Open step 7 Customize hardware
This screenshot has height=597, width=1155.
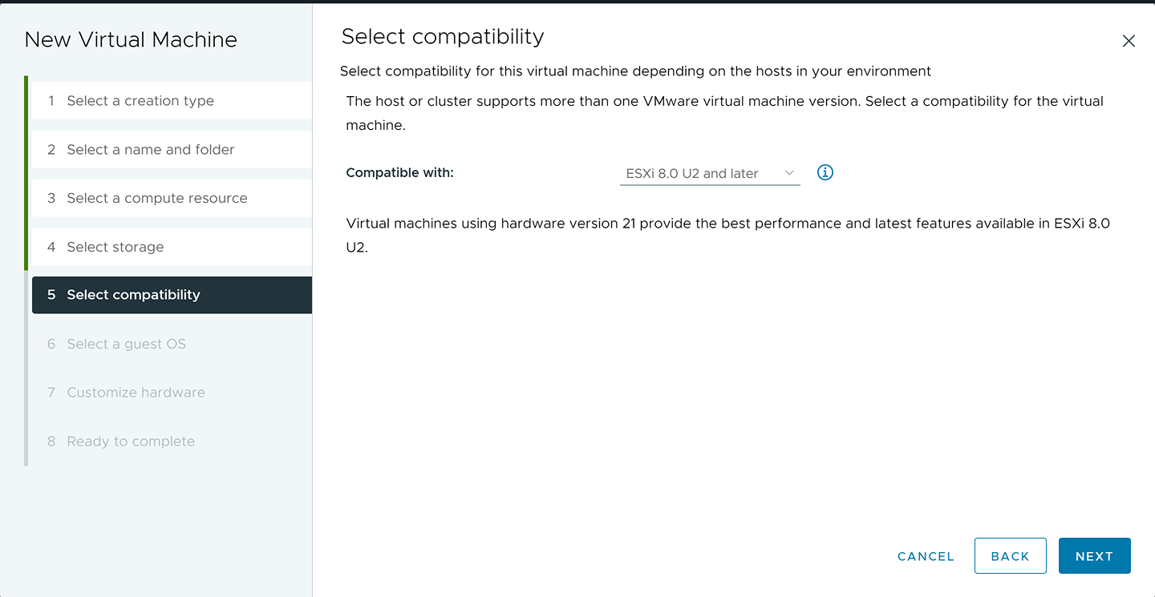[x=135, y=392]
